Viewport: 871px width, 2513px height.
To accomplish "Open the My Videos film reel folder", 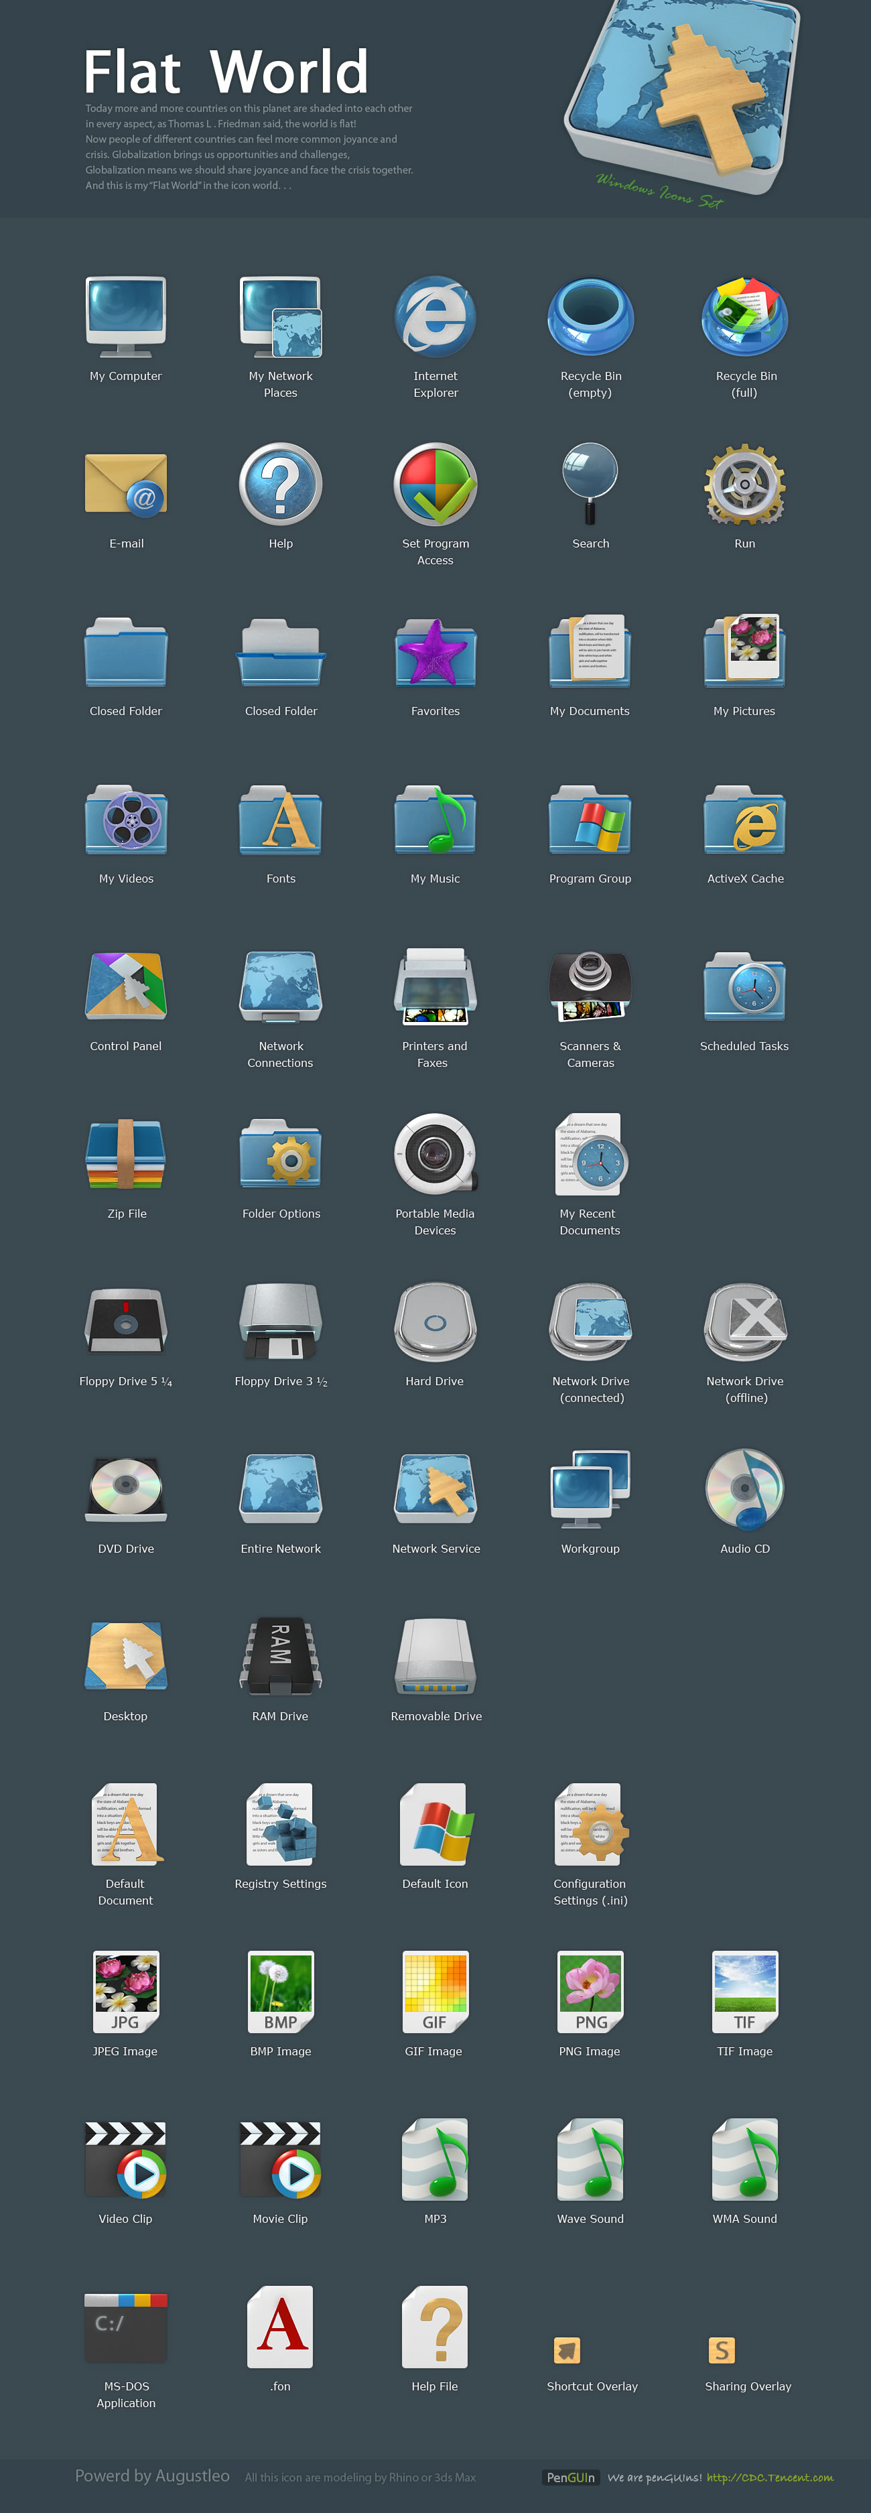I will click(x=126, y=818).
